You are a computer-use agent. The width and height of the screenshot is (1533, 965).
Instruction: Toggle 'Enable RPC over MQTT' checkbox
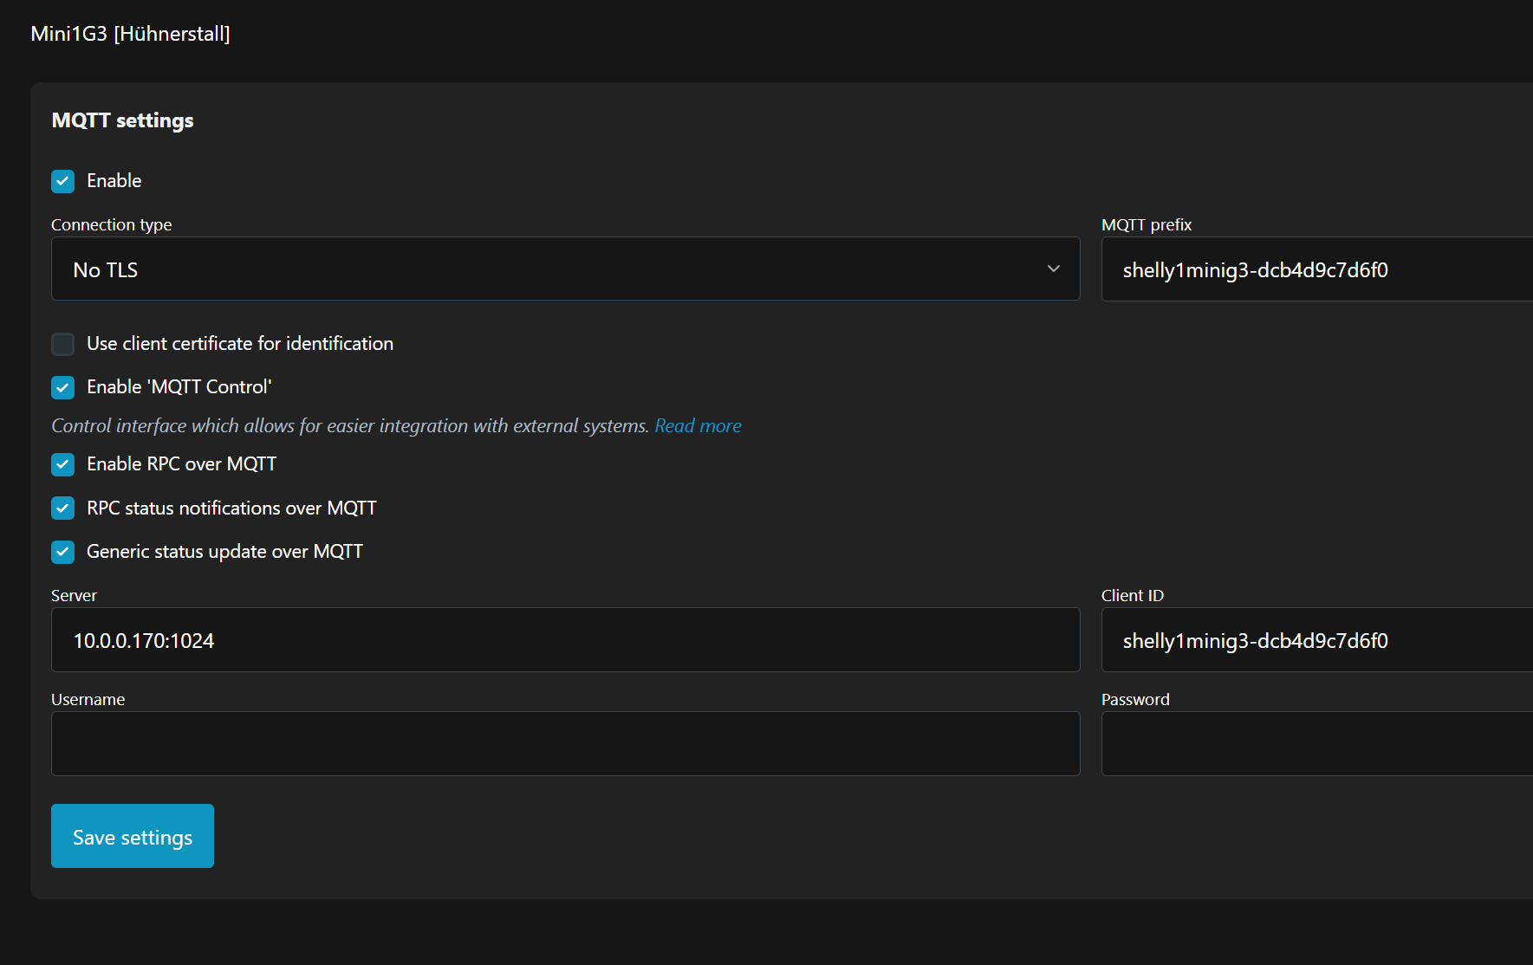(62, 464)
